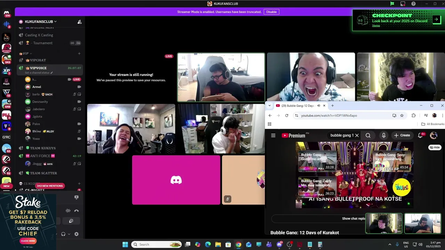
Task: Select the VIPVOICE voice channel
Action: click(x=50, y=68)
